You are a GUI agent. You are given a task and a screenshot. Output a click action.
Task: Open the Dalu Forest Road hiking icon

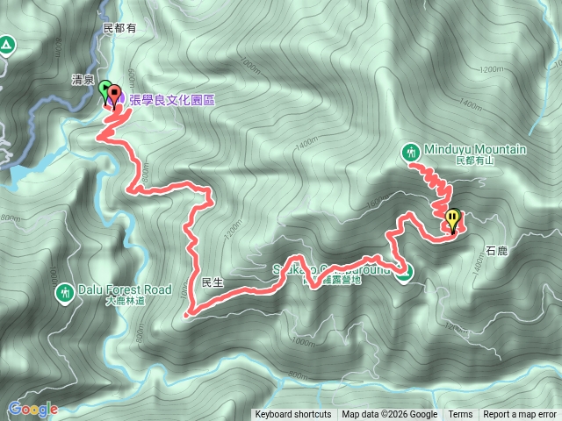coord(65,293)
